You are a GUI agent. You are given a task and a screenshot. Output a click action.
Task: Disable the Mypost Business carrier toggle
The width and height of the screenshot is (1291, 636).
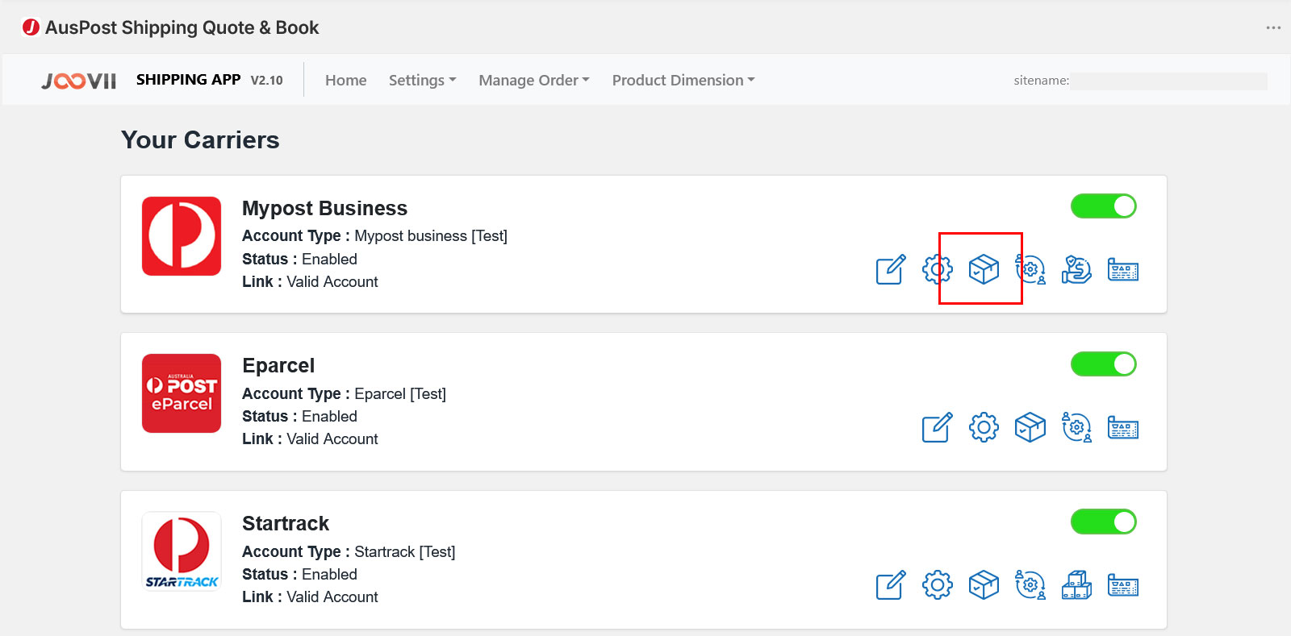(x=1103, y=206)
